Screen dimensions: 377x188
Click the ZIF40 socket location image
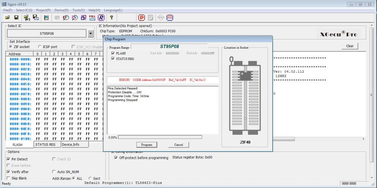click(245, 96)
